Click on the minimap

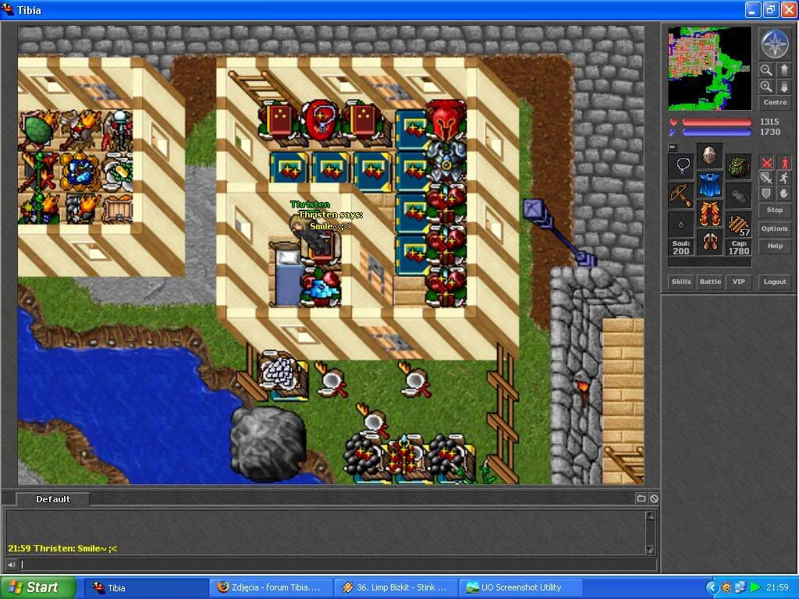click(x=709, y=69)
